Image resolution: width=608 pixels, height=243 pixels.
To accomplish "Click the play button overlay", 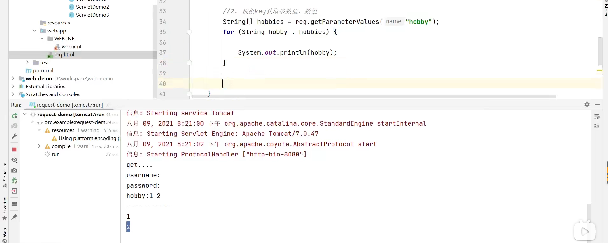I will [585, 232].
